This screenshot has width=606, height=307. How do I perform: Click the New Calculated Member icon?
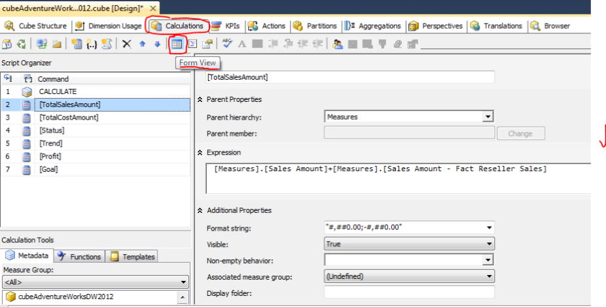77,44
